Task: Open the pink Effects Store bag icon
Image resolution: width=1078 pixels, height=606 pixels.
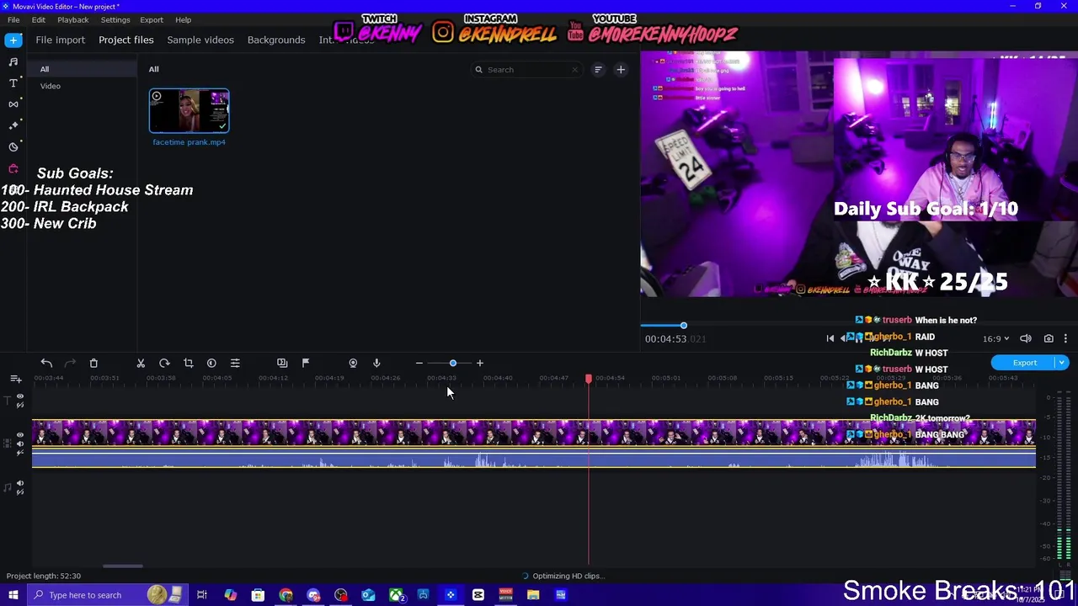Action: click(x=13, y=168)
